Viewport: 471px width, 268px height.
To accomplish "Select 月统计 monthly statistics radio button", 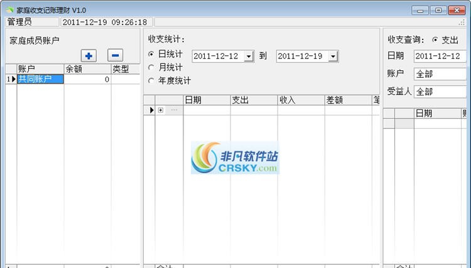I will click(x=151, y=67).
